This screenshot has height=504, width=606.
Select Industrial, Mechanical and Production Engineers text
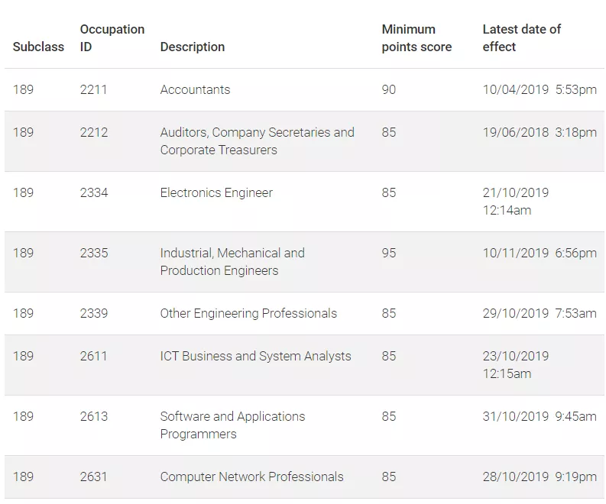(232, 262)
